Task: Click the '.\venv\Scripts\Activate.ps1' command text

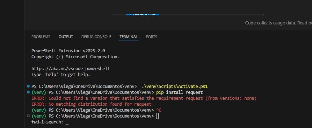Action: (x=175, y=86)
